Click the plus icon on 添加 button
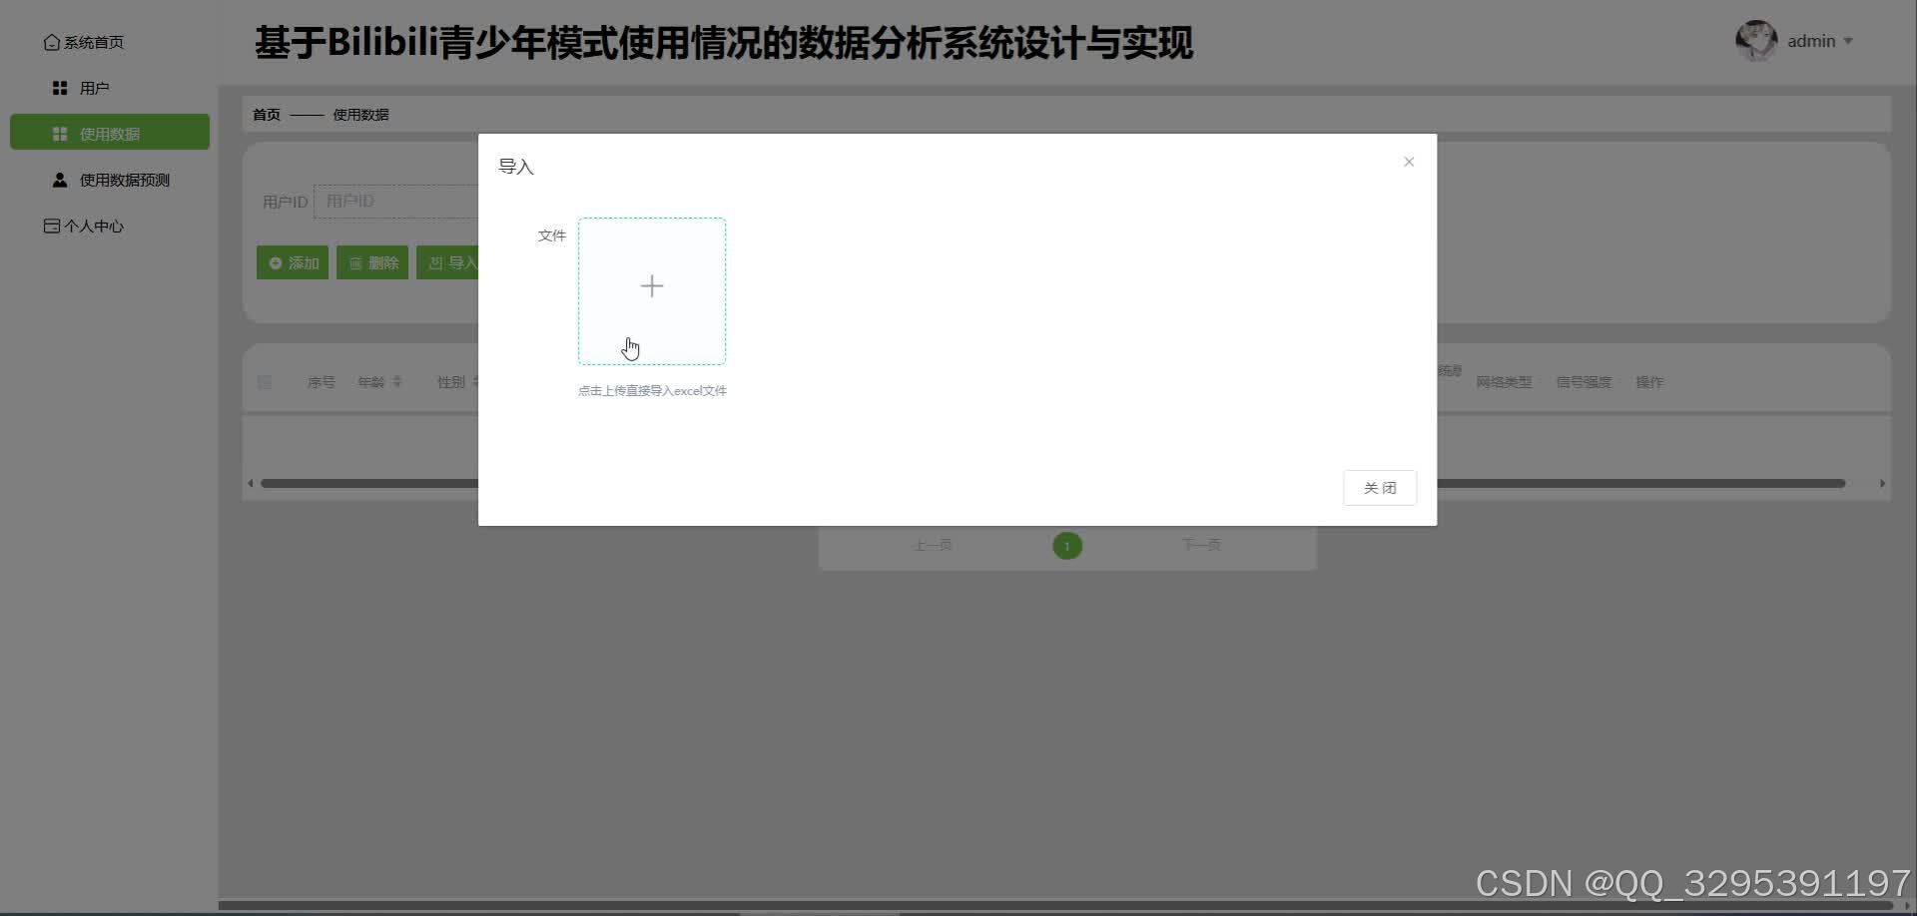 (277, 262)
